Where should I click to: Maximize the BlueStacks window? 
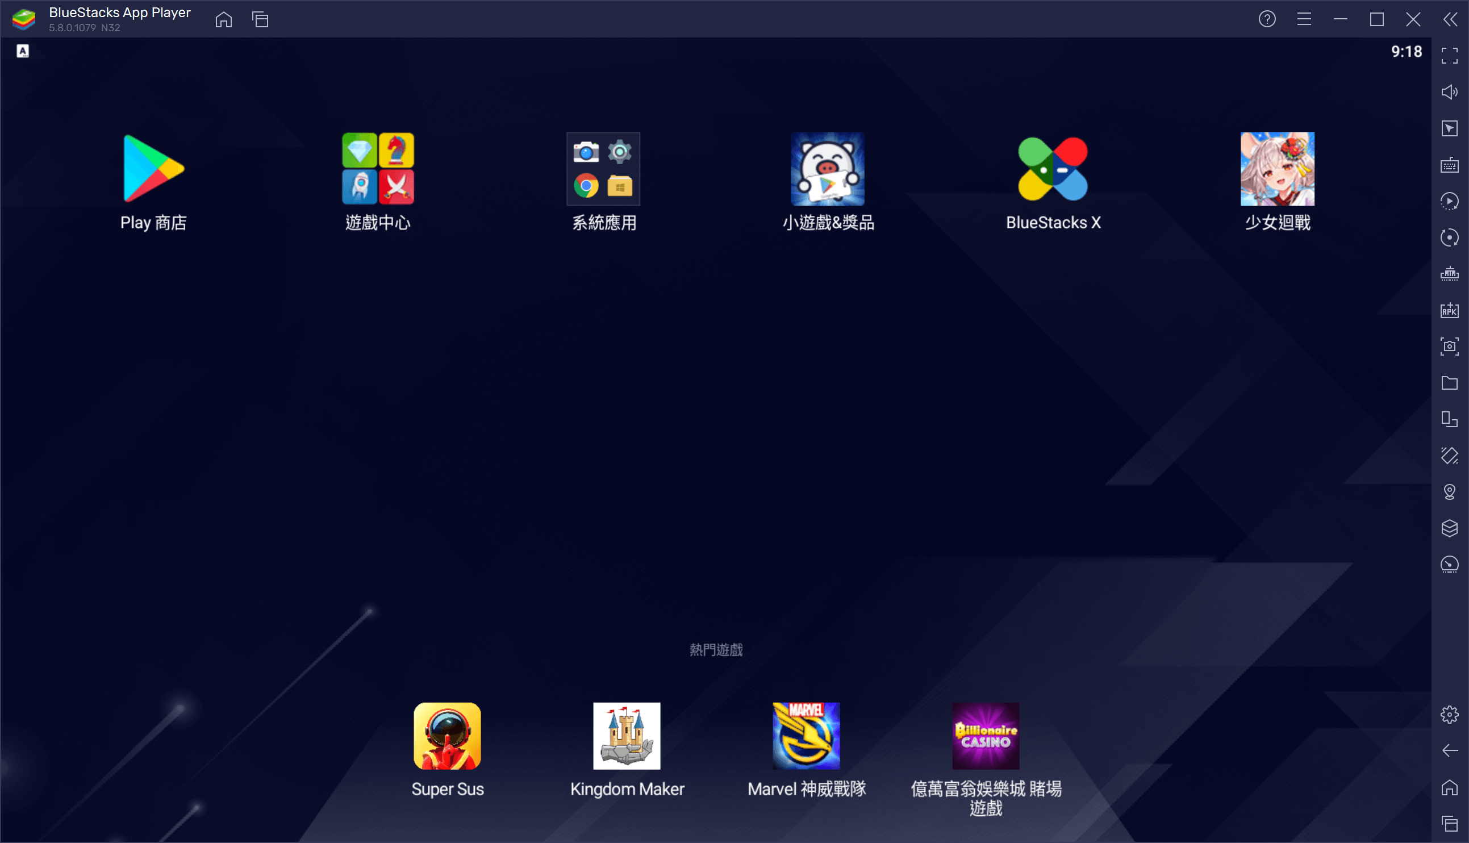[1377, 19]
